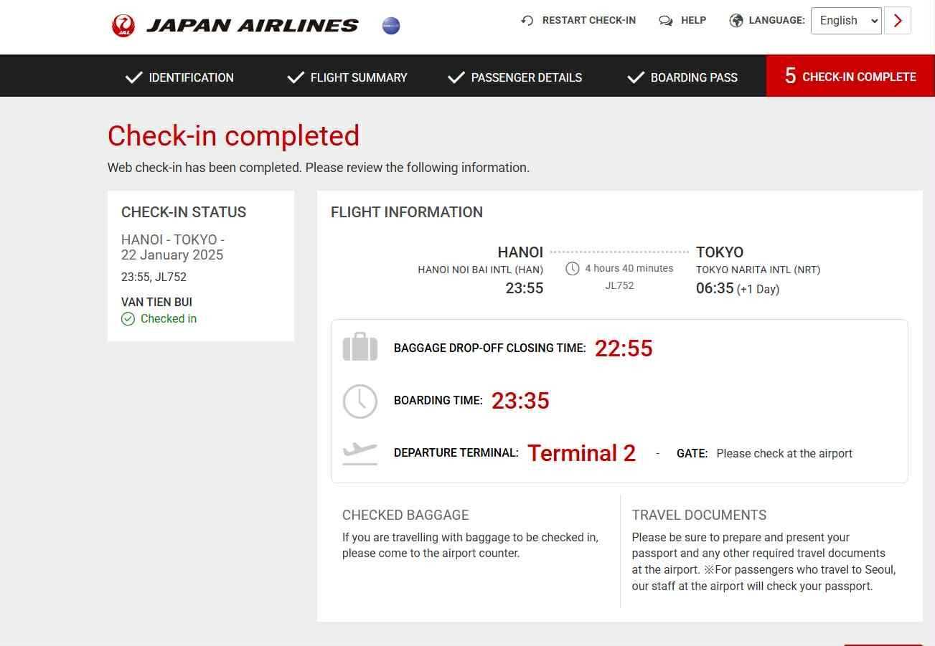Select the Passenger Details step
The image size is (935, 646).
pos(515,77)
